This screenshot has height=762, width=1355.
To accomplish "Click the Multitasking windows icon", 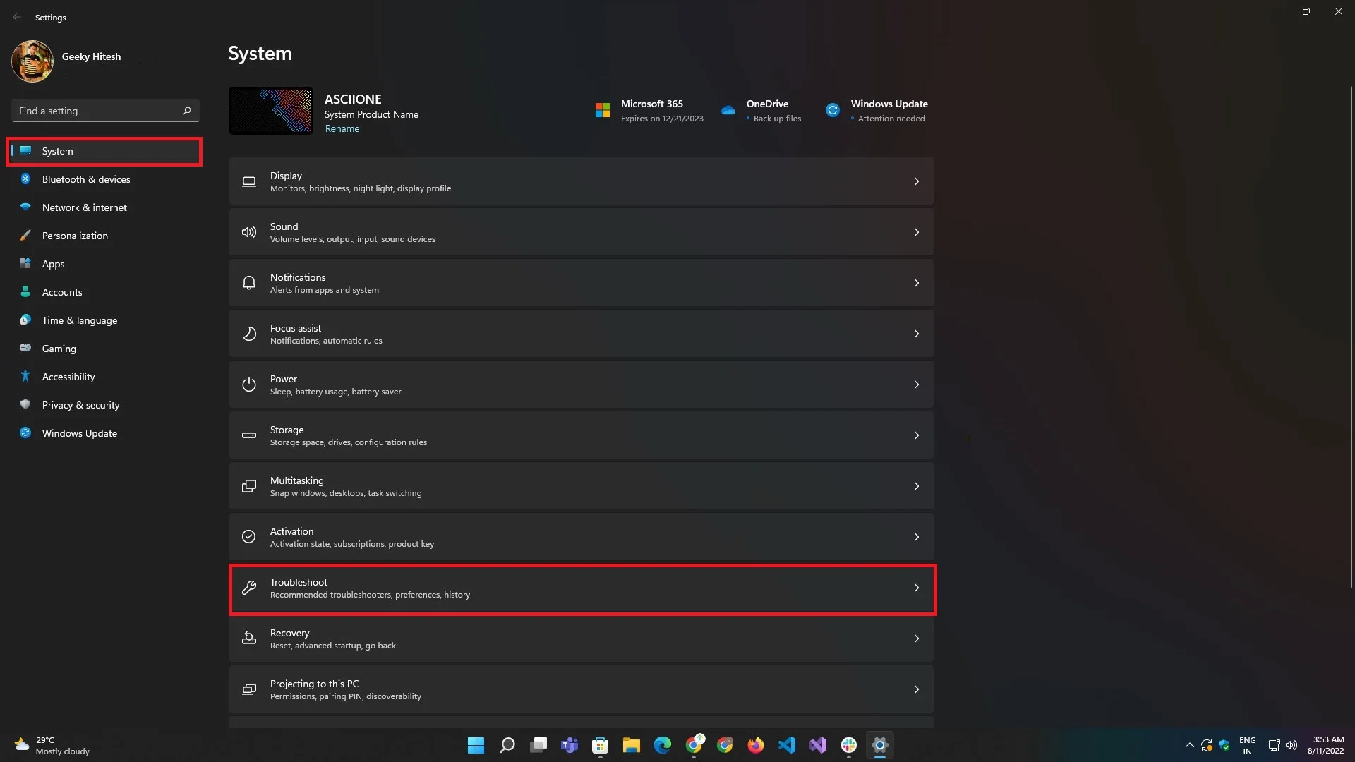I will (248, 486).
